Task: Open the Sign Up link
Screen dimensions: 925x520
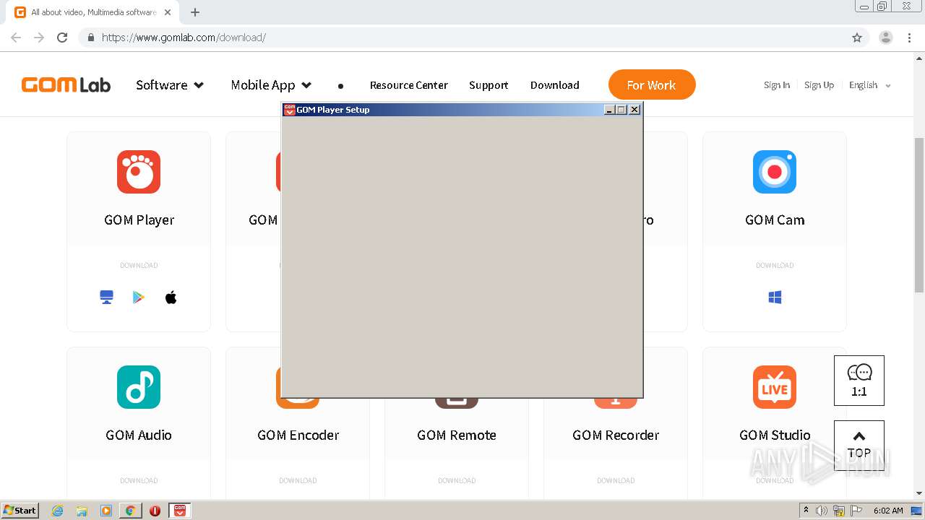Action: (819, 85)
